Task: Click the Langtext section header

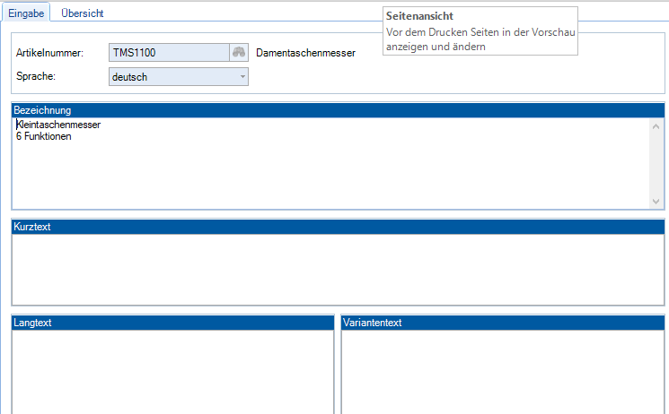Action: tap(172, 322)
